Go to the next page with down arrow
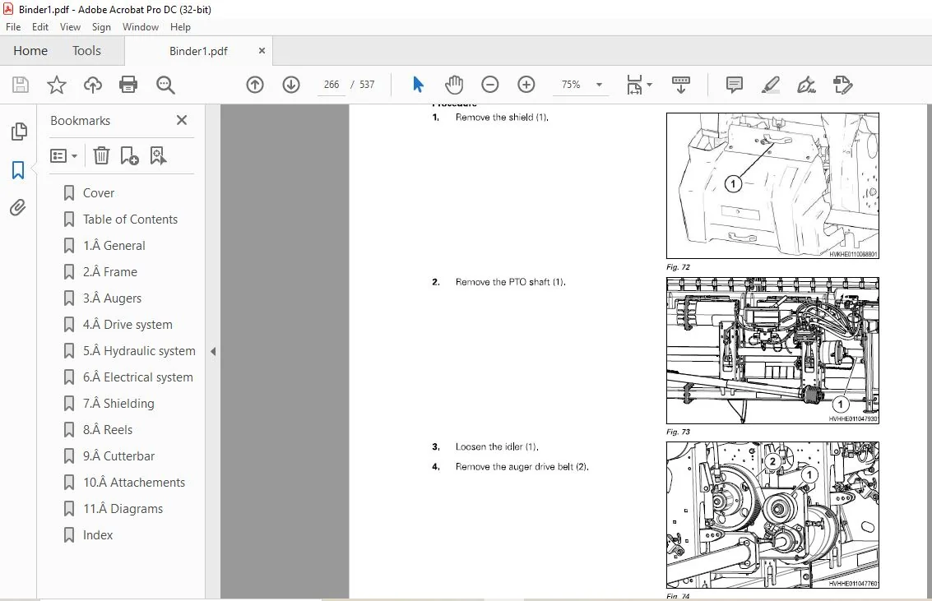Viewport: 932px width, 601px height. tap(291, 85)
